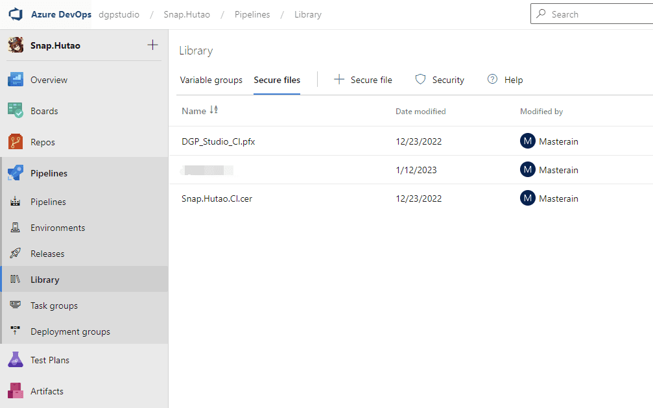Select Library in the sidebar
The width and height of the screenshot is (653, 408).
[45, 280]
